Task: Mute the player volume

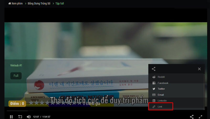Action: [x=29, y=117]
